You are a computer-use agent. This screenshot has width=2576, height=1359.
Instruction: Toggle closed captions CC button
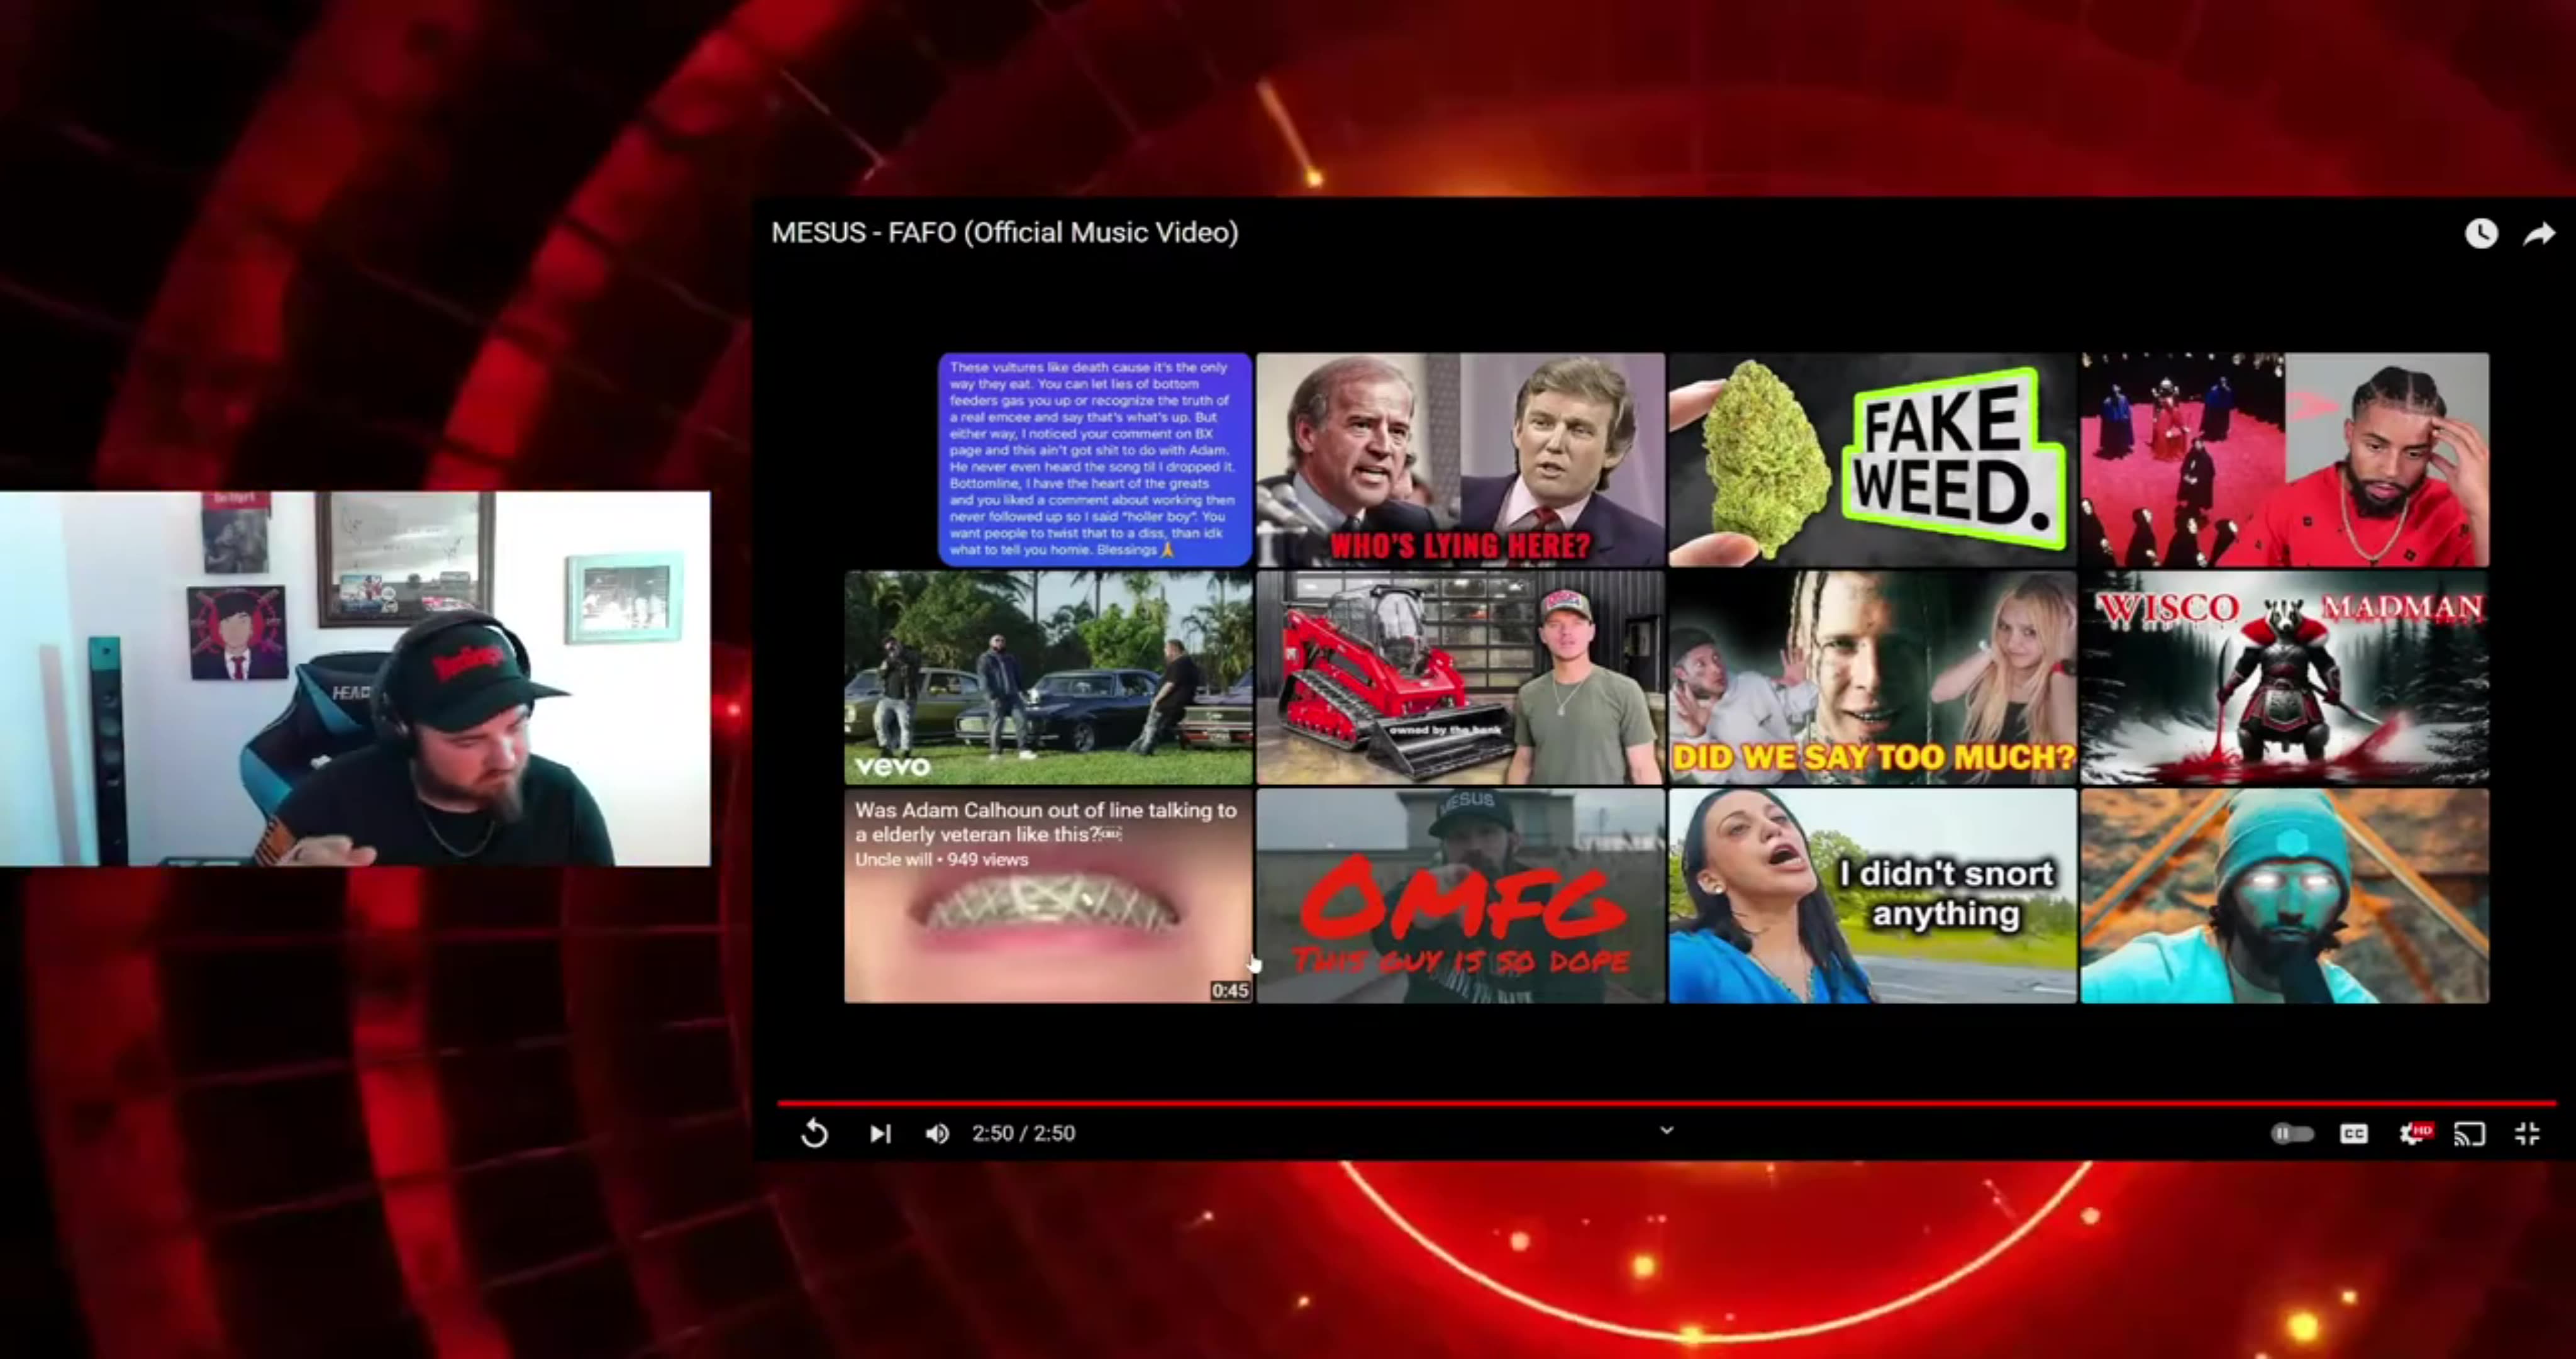(x=2354, y=1133)
